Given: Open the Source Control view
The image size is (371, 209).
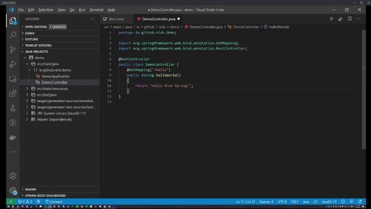Looking at the screenshot, I should tap(13, 49).
